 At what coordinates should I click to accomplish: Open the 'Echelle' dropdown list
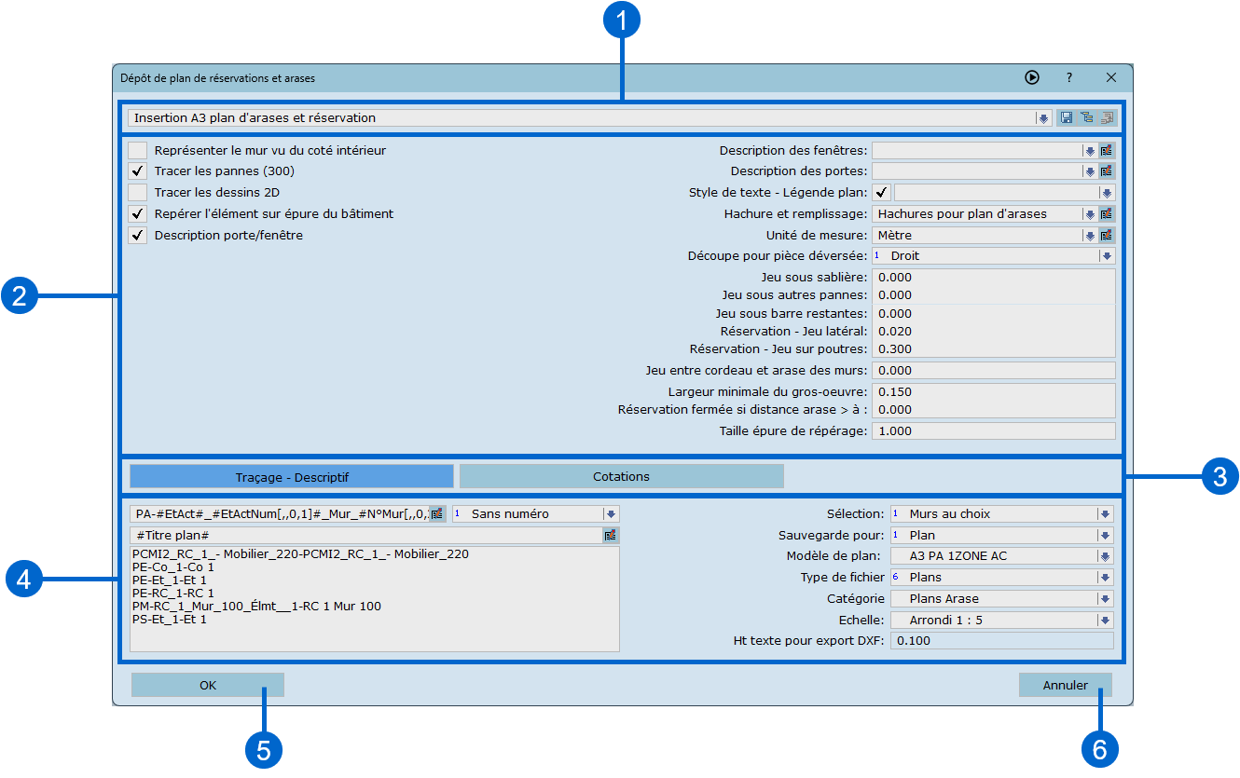(x=1106, y=620)
